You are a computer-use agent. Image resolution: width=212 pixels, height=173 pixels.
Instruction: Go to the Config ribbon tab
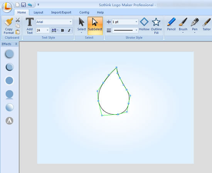84,12
